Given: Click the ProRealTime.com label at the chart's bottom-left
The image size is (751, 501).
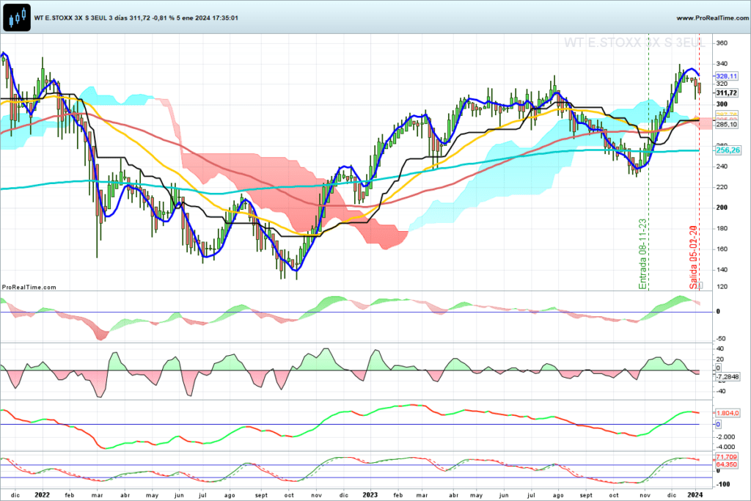Looking at the screenshot, I should click(29, 288).
